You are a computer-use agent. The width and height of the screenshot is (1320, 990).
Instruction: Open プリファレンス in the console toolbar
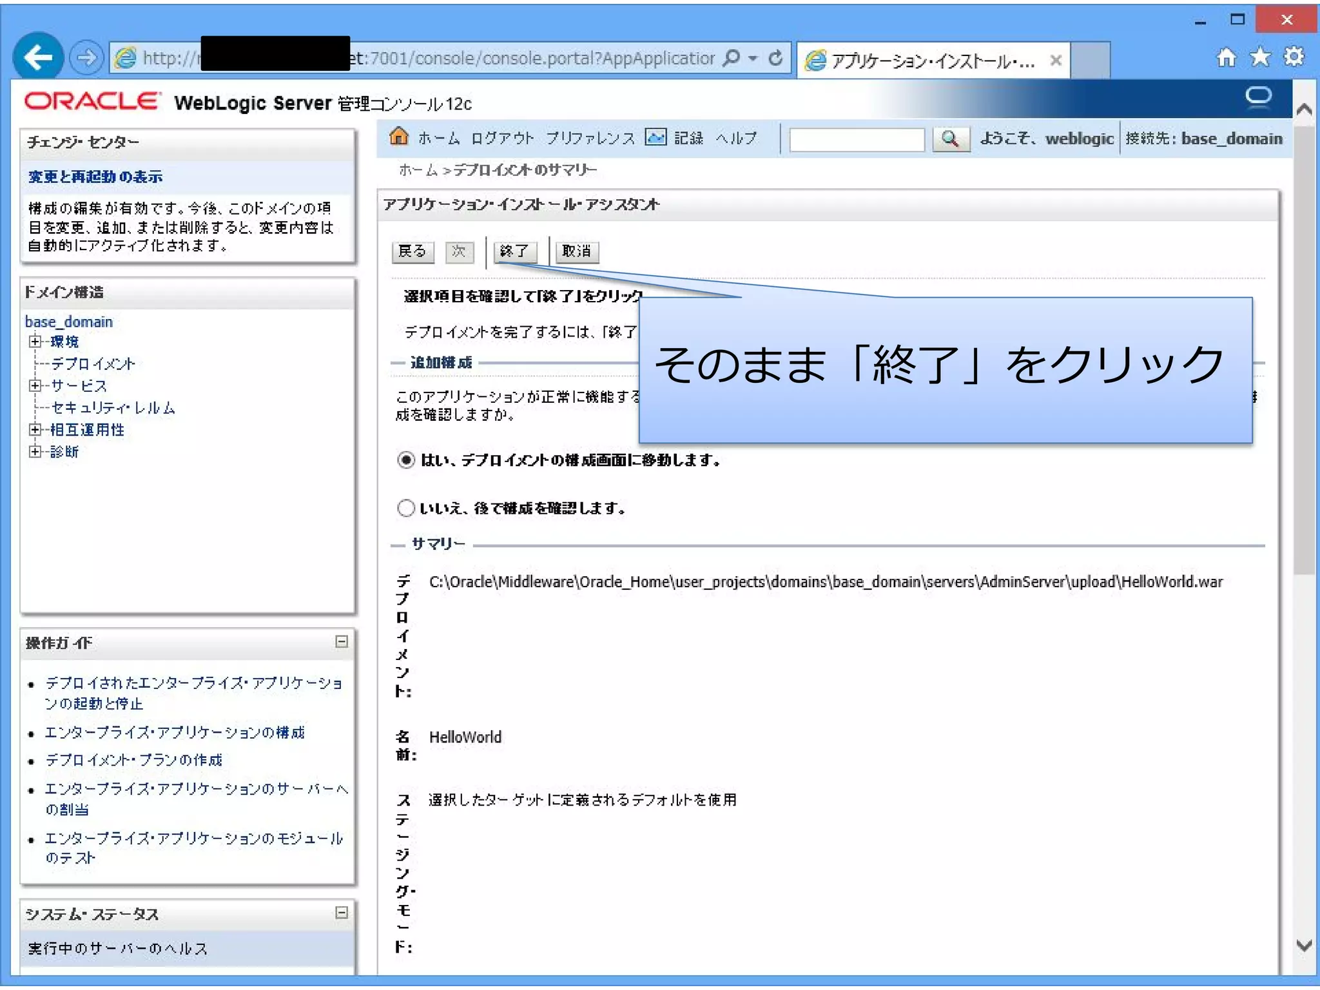click(x=590, y=139)
